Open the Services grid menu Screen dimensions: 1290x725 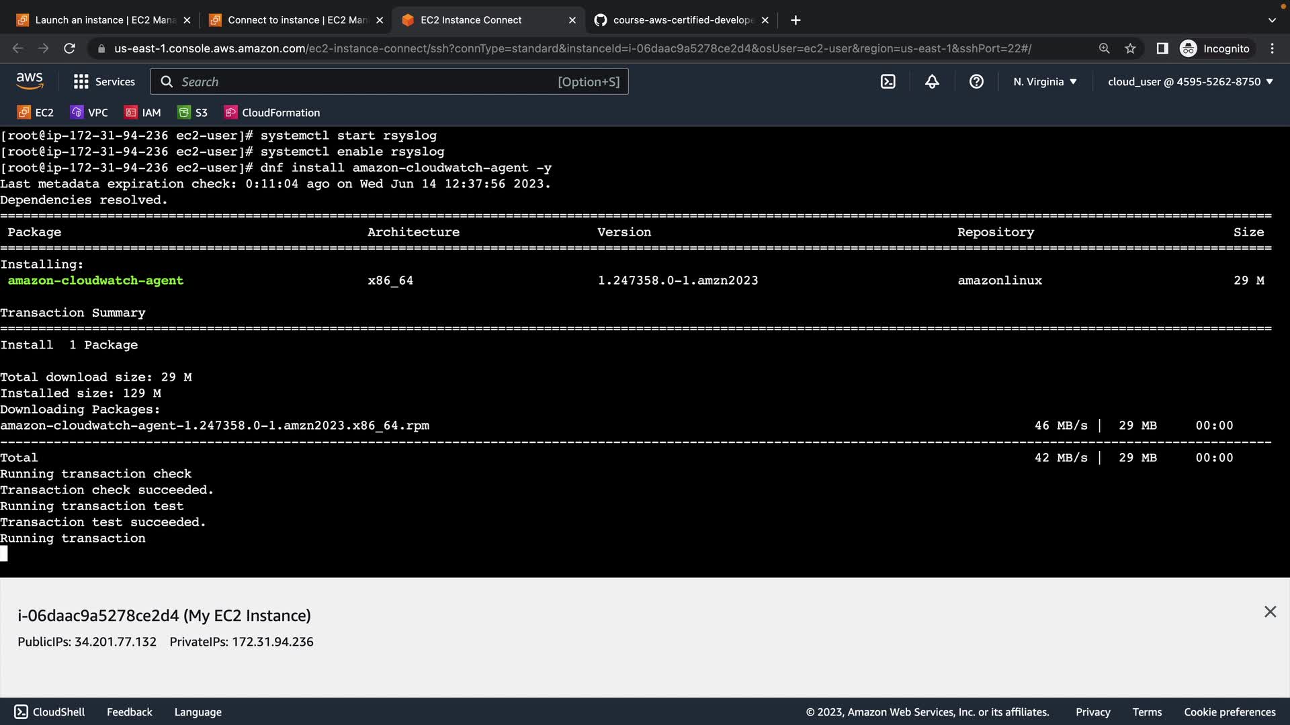[x=104, y=81]
